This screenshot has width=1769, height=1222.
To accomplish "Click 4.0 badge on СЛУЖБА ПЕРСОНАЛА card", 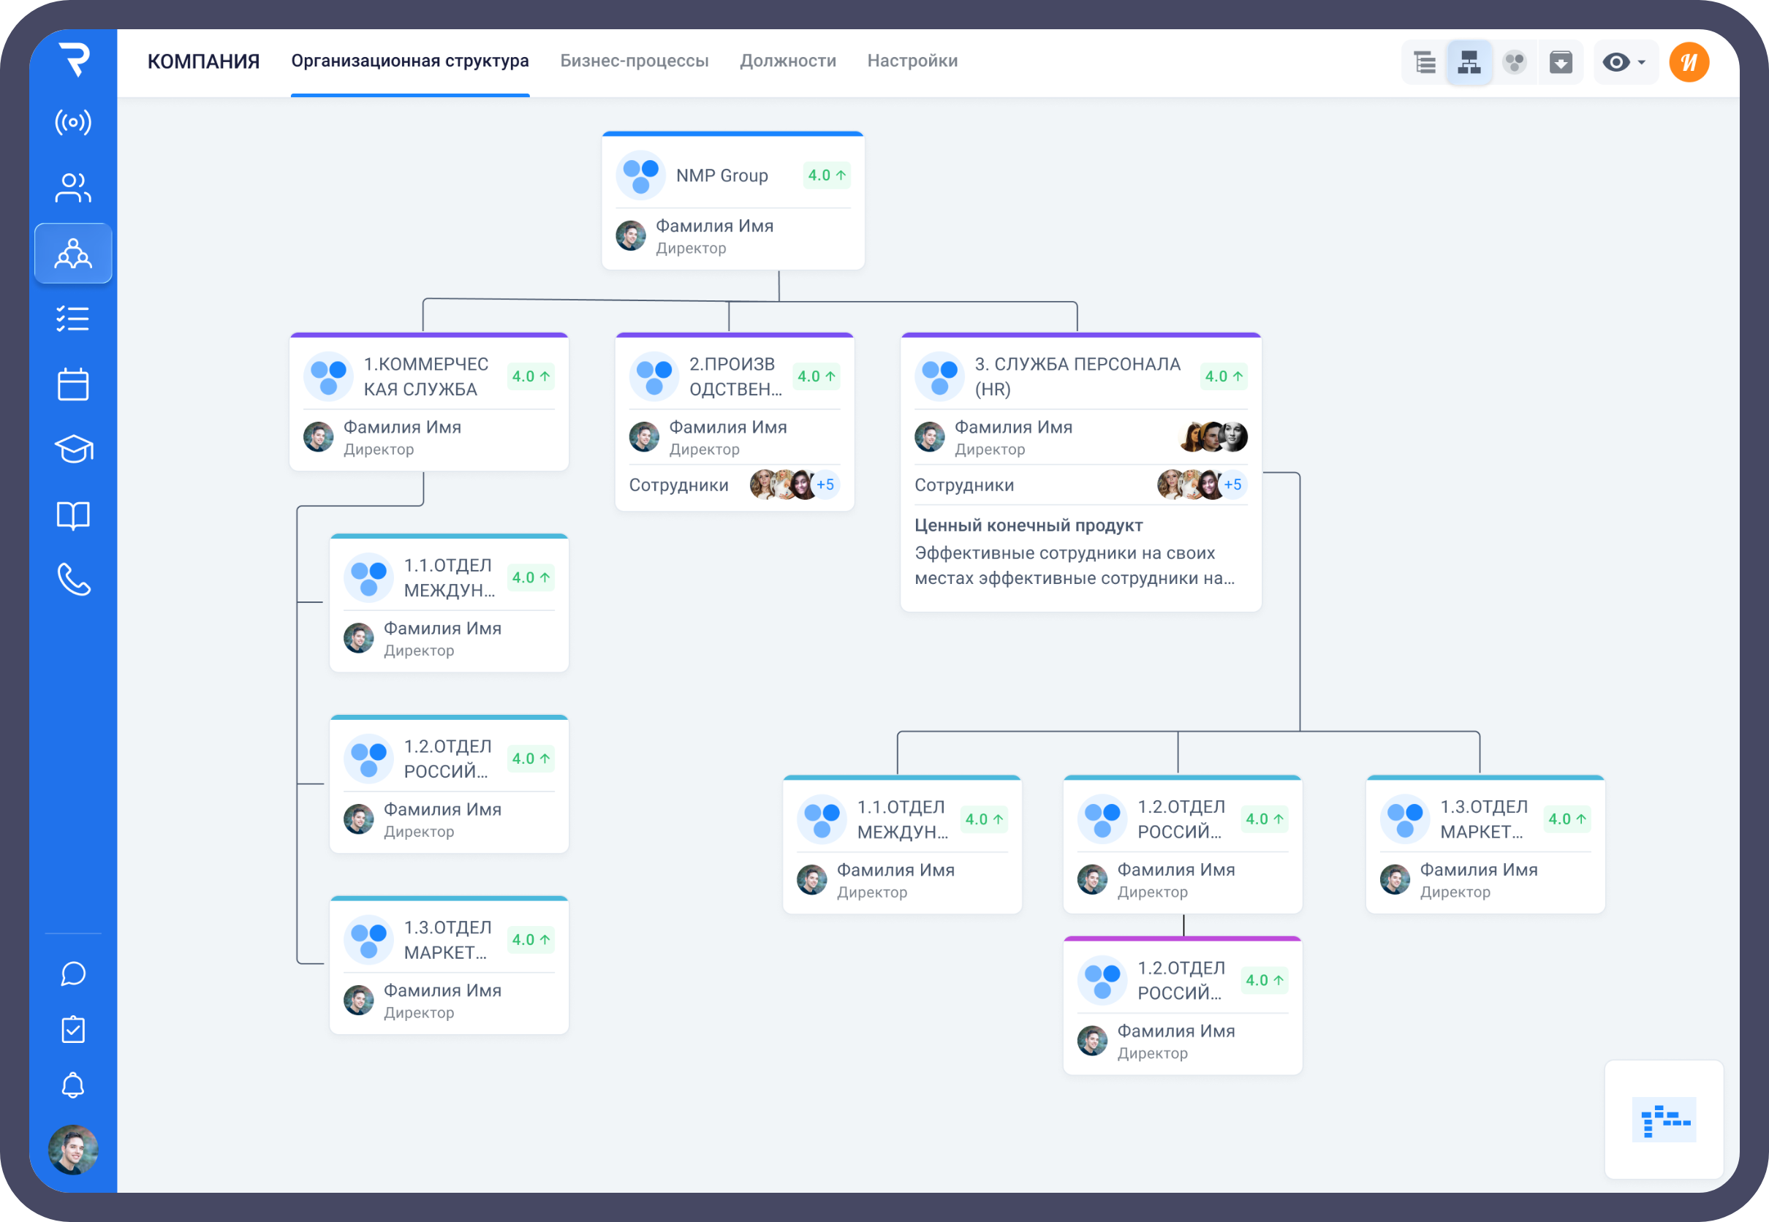I will click(x=1224, y=376).
